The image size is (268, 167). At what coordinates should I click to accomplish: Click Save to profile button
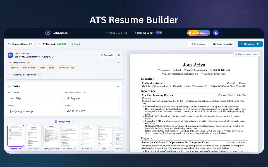coord(223,44)
